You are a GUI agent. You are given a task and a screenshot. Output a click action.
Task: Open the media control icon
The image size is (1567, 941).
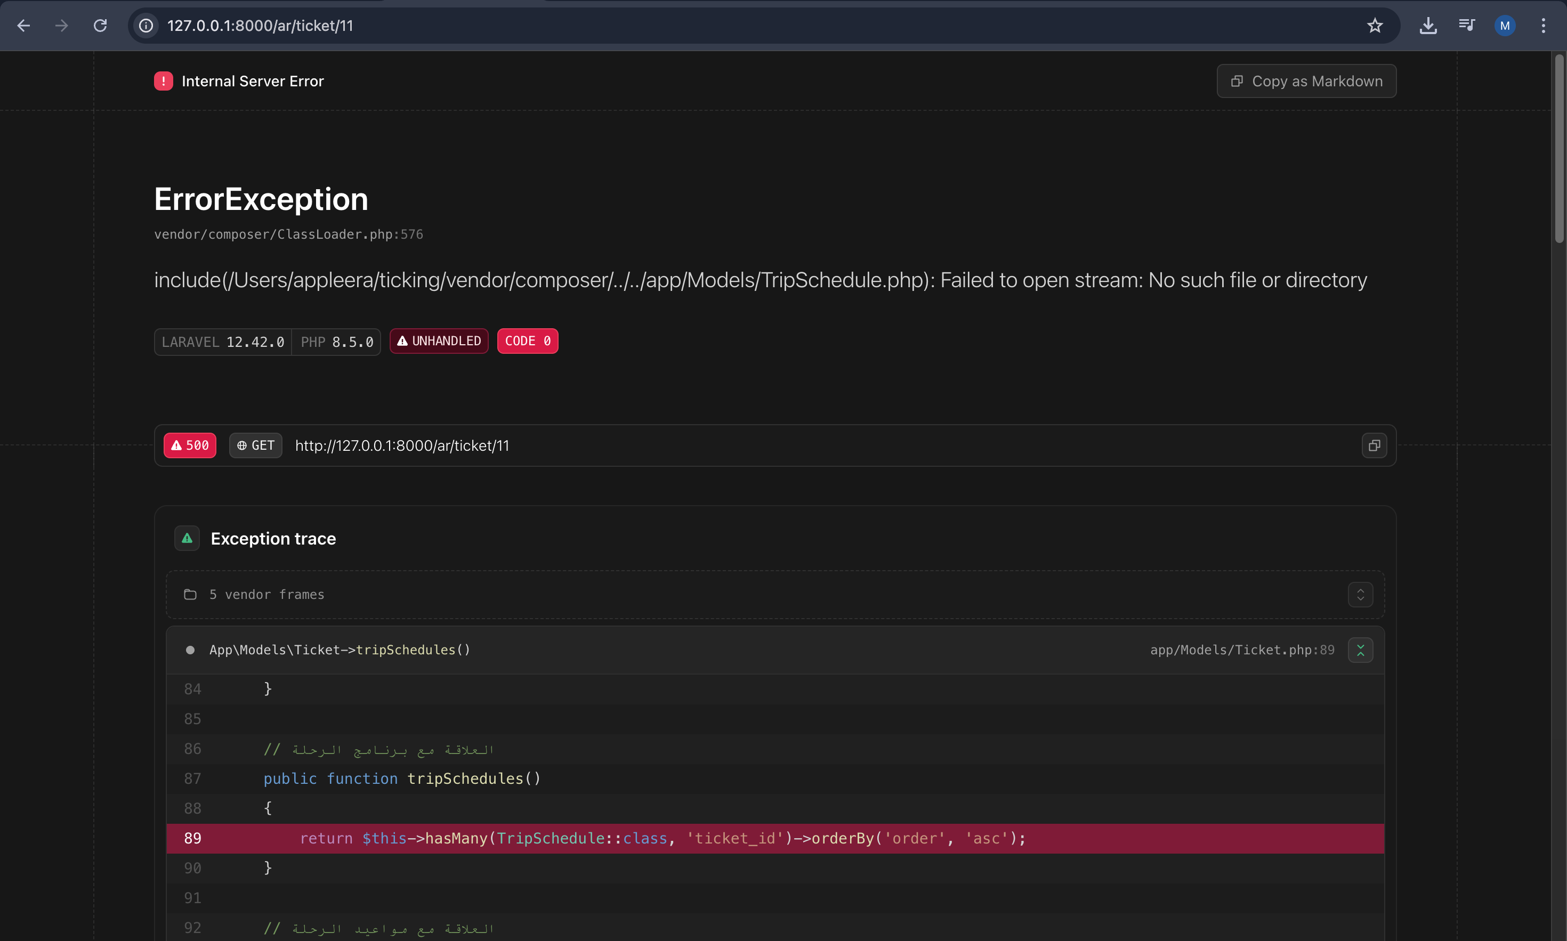pos(1467,26)
